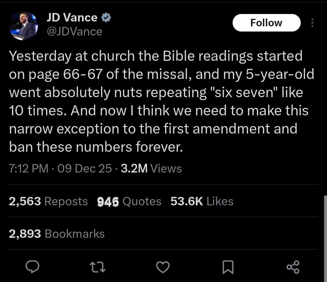This screenshot has width=327, height=282.
Task: Click the 3.2M Views count
Action: (x=151, y=168)
